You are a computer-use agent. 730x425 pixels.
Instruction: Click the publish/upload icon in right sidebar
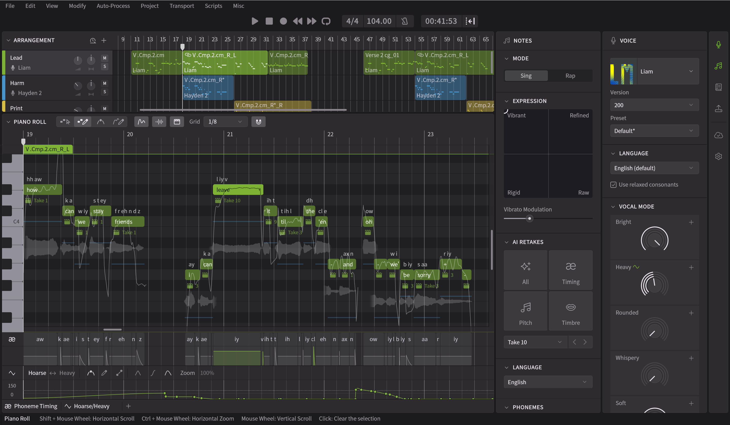tap(718, 108)
